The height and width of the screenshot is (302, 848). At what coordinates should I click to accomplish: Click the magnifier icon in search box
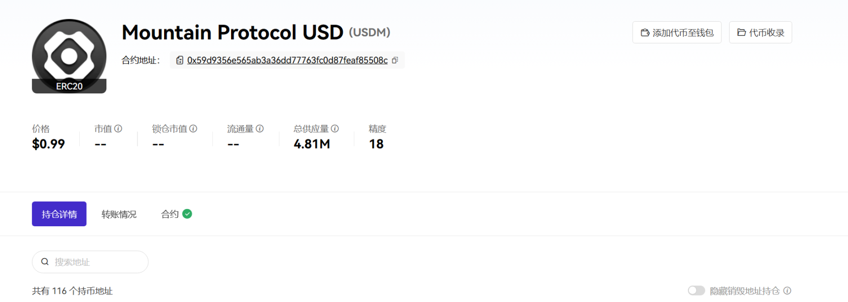(x=45, y=262)
